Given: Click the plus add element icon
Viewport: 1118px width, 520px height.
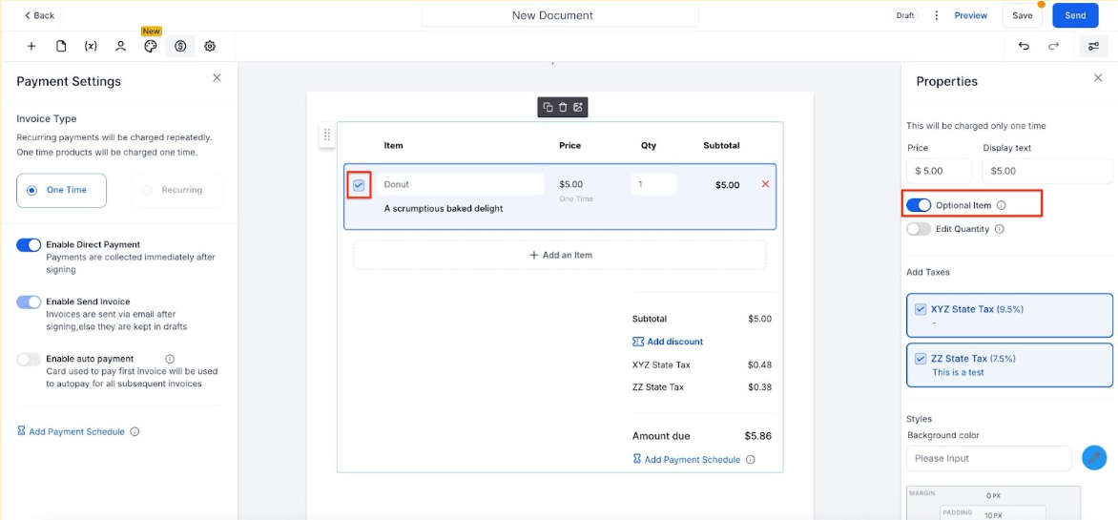Looking at the screenshot, I should (x=31, y=46).
